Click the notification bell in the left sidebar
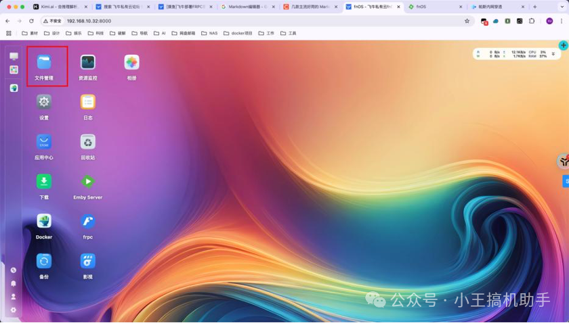 [x=14, y=284]
